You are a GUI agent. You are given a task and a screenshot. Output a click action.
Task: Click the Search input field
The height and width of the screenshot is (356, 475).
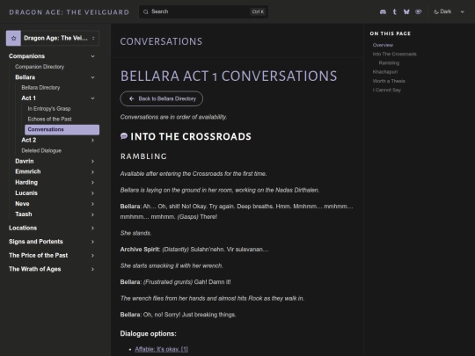point(203,11)
